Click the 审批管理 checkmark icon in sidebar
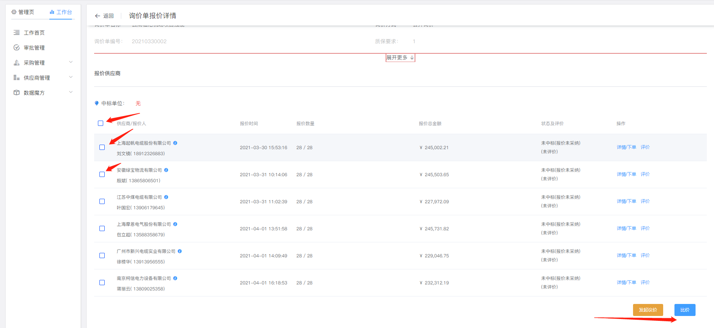The height and width of the screenshot is (328, 714). (x=17, y=48)
